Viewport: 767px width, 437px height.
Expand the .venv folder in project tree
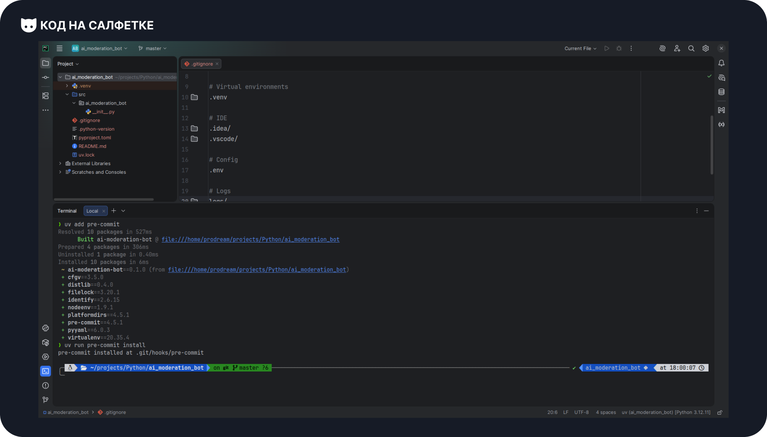(x=67, y=86)
